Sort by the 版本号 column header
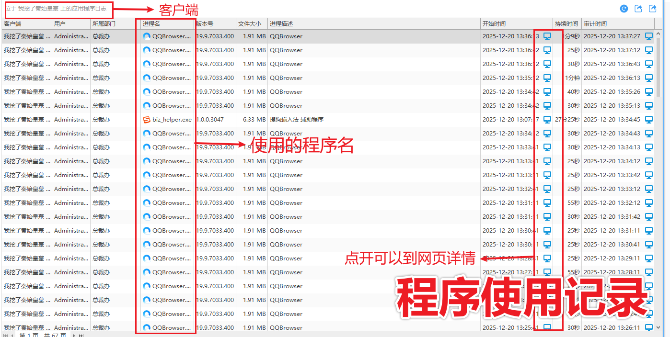670x337 pixels. pyautogui.click(x=215, y=23)
